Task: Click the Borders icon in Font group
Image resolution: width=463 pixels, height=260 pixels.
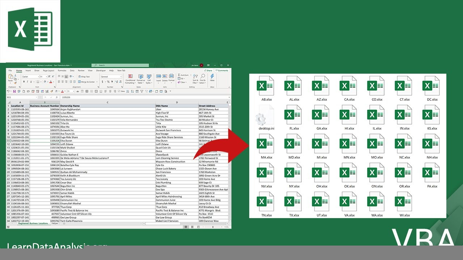Action: [x=38, y=82]
